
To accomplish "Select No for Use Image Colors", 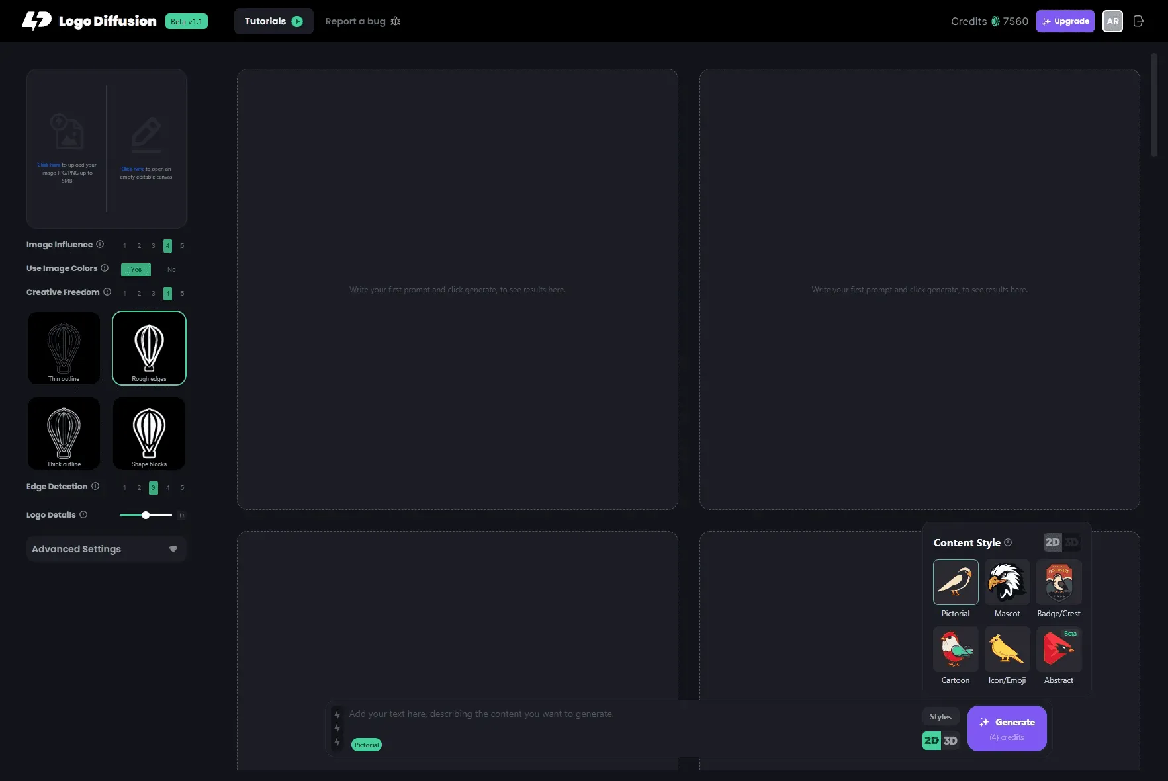I will (x=171, y=269).
